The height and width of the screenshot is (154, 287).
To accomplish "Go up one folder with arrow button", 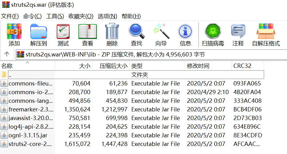I will tap(7, 55).
